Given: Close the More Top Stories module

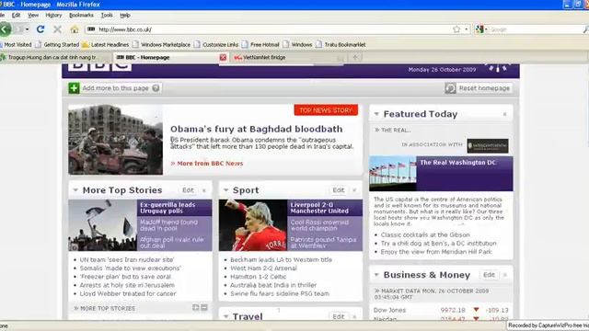Looking at the screenshot, I should coord(204,190).
